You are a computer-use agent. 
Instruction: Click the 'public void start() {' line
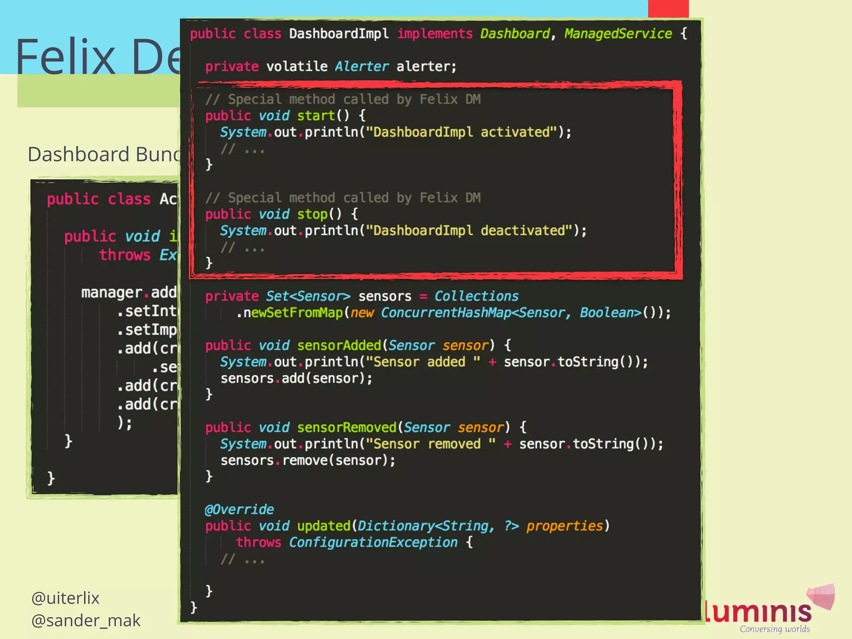point(285,116)
